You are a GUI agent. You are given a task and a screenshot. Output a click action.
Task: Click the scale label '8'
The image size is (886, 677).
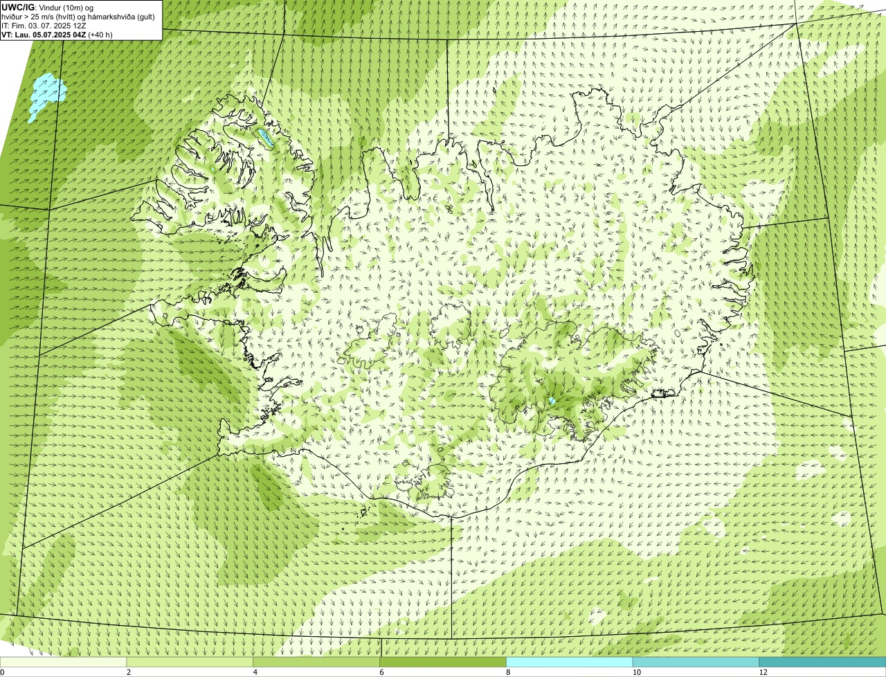(x=508, y=672)
